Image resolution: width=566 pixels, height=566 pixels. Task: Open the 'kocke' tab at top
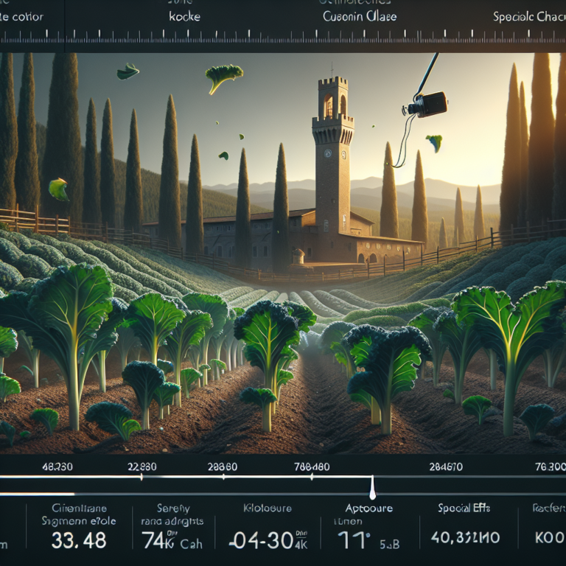click(x=184, y=17)
